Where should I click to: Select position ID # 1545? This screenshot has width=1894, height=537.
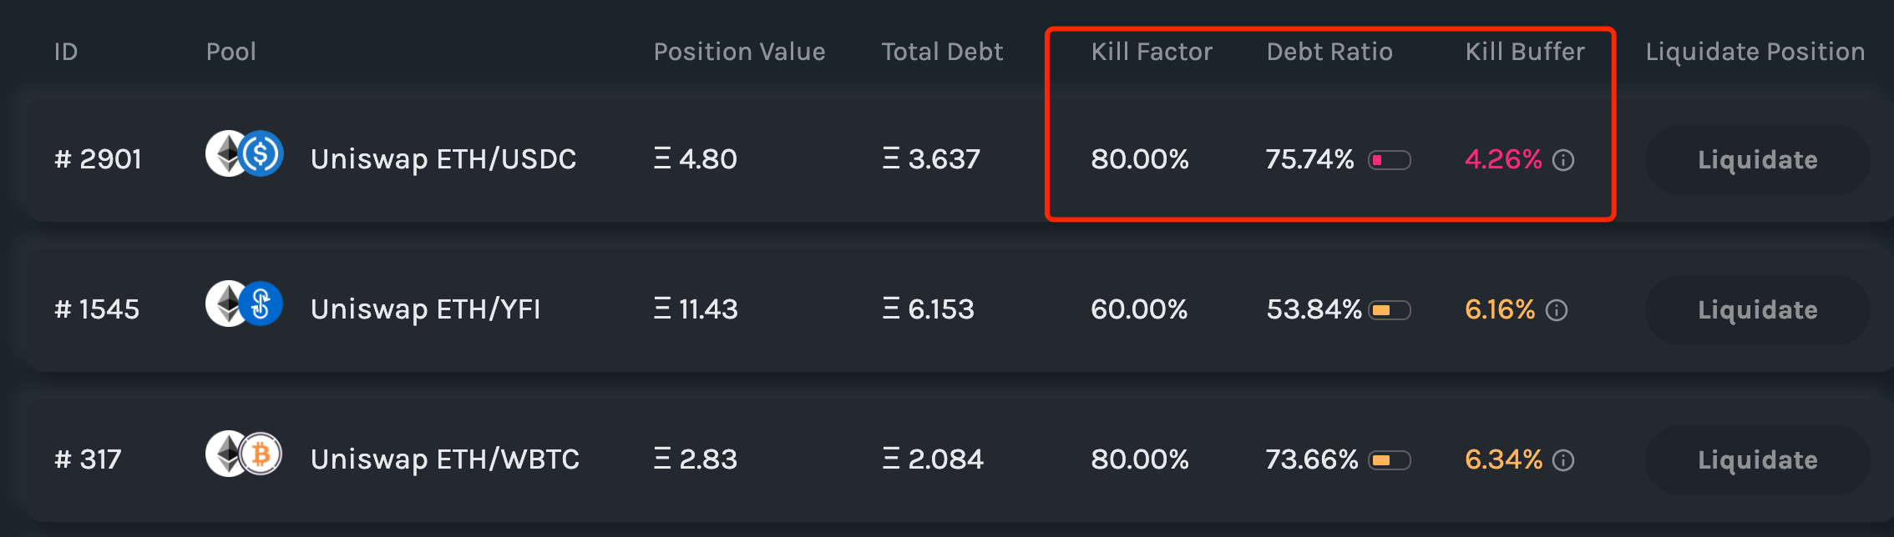pyautogui.click(x=97, y=309)
